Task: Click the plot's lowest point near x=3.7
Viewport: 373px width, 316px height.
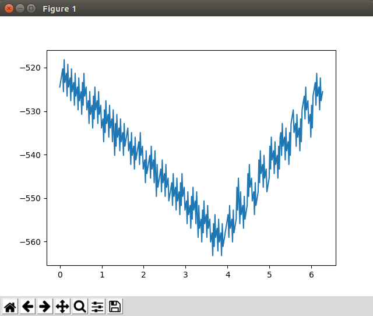Action: (213, 255)
